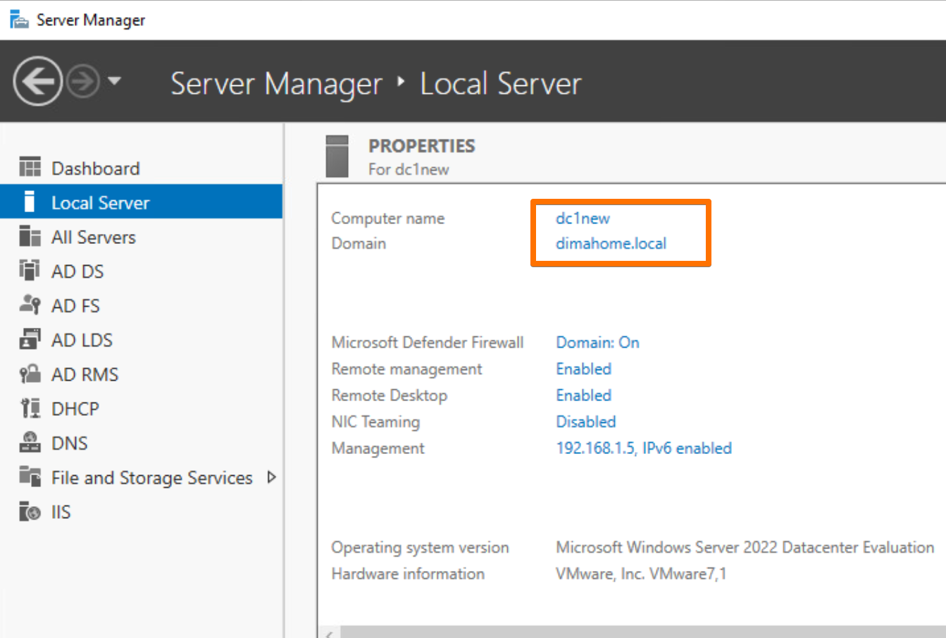
Task: Click the DHCP role icon
Action: 30,408
